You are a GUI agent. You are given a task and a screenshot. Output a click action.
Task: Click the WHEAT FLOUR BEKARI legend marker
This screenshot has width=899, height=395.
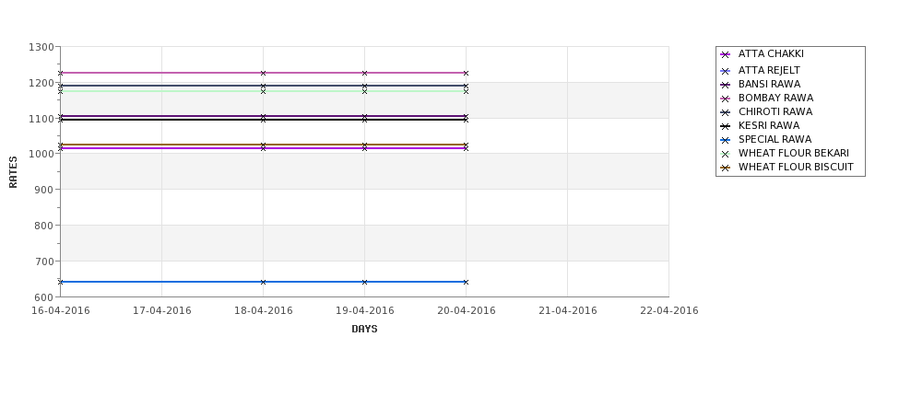tap(726, 154)
